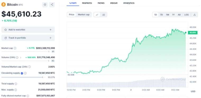Click the plus icon on Track in portfolio
Image resolution: width=201 pixels, height=98 pixels.
[51, 38]
